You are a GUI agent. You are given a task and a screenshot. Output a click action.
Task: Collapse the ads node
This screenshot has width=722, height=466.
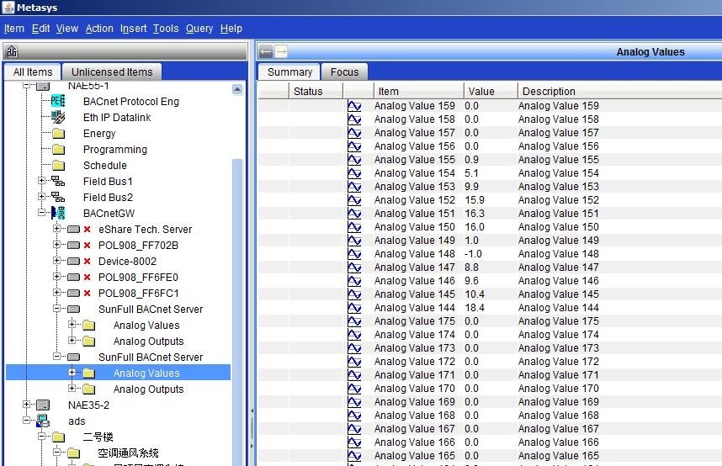pos(26,421)
